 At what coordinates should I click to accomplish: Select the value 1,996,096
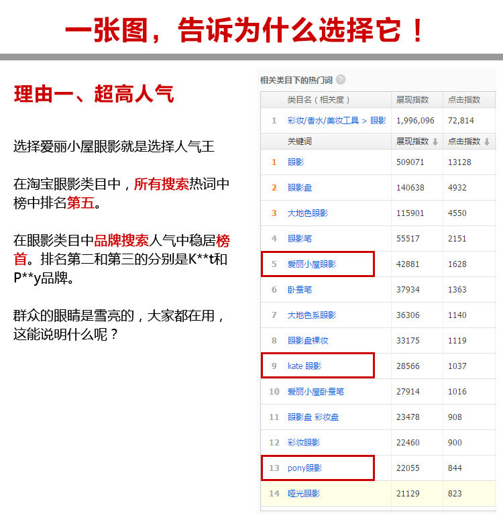(x=415, y=121)
